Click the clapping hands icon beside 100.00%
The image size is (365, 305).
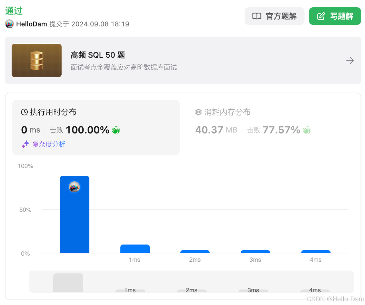[x=116, y=130]
